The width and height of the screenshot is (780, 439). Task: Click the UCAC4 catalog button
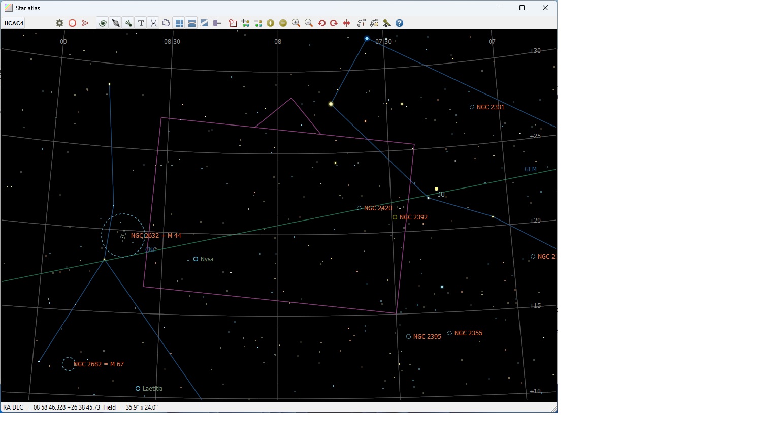(x=14, y=23)
